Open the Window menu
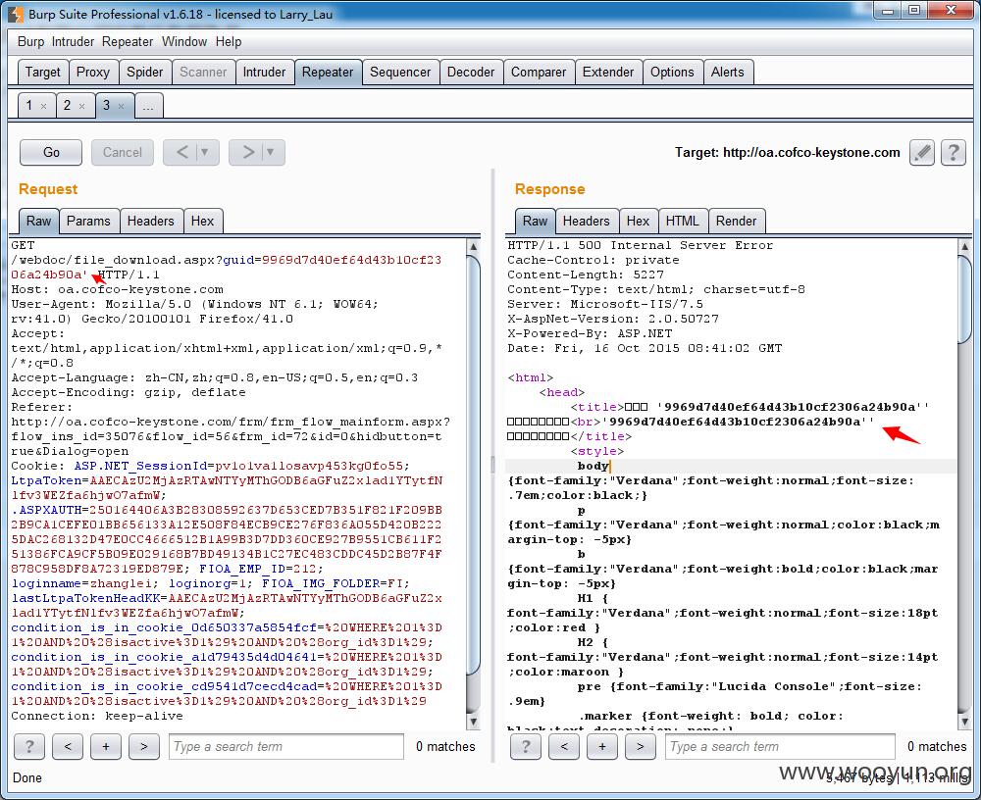The image size is (981, 800). [184, 41]
